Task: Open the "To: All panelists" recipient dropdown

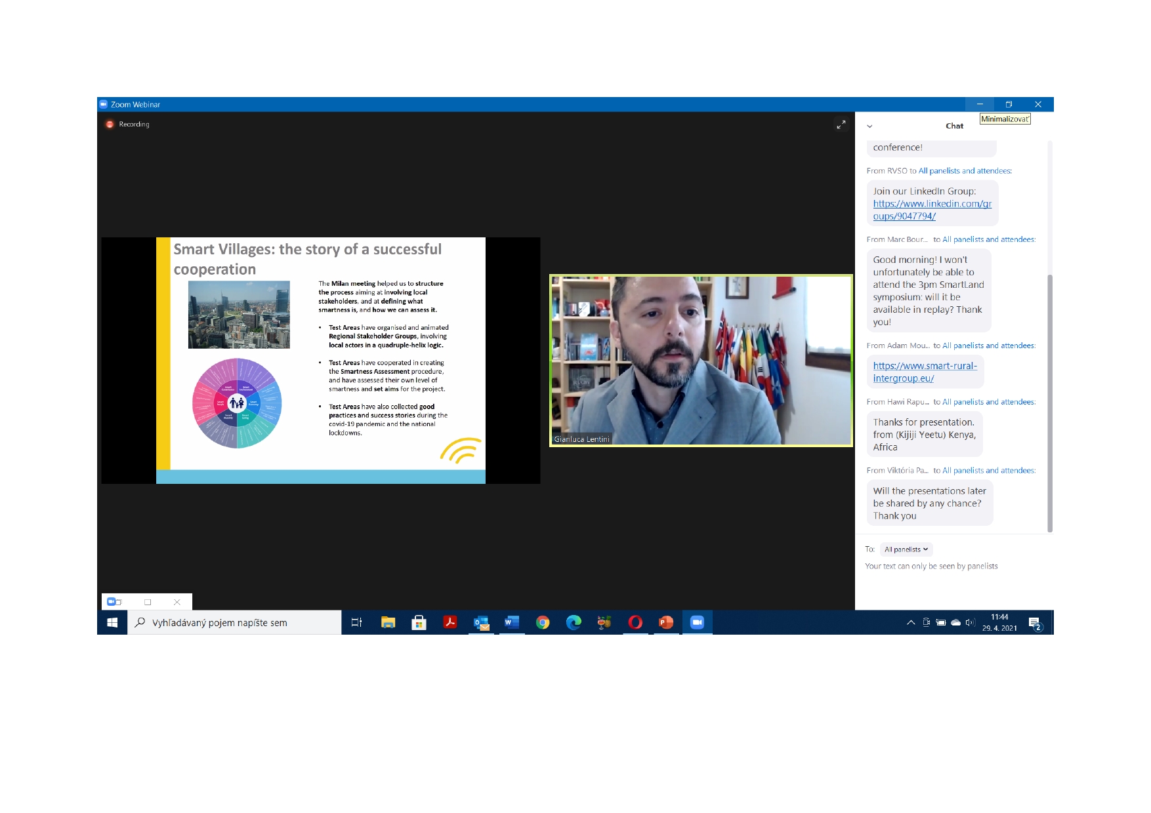Action: click(x=906, y=549)
